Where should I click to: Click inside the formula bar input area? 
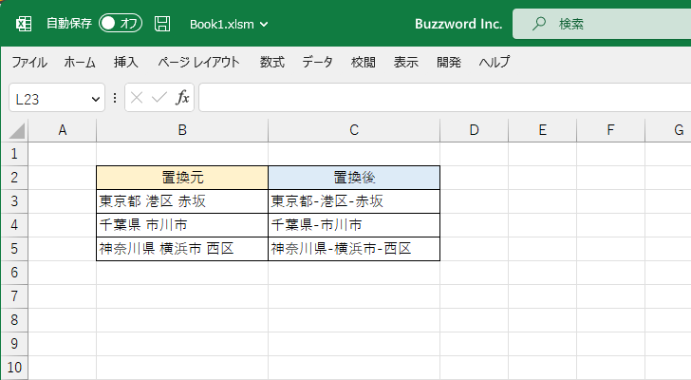click(444, 98)
